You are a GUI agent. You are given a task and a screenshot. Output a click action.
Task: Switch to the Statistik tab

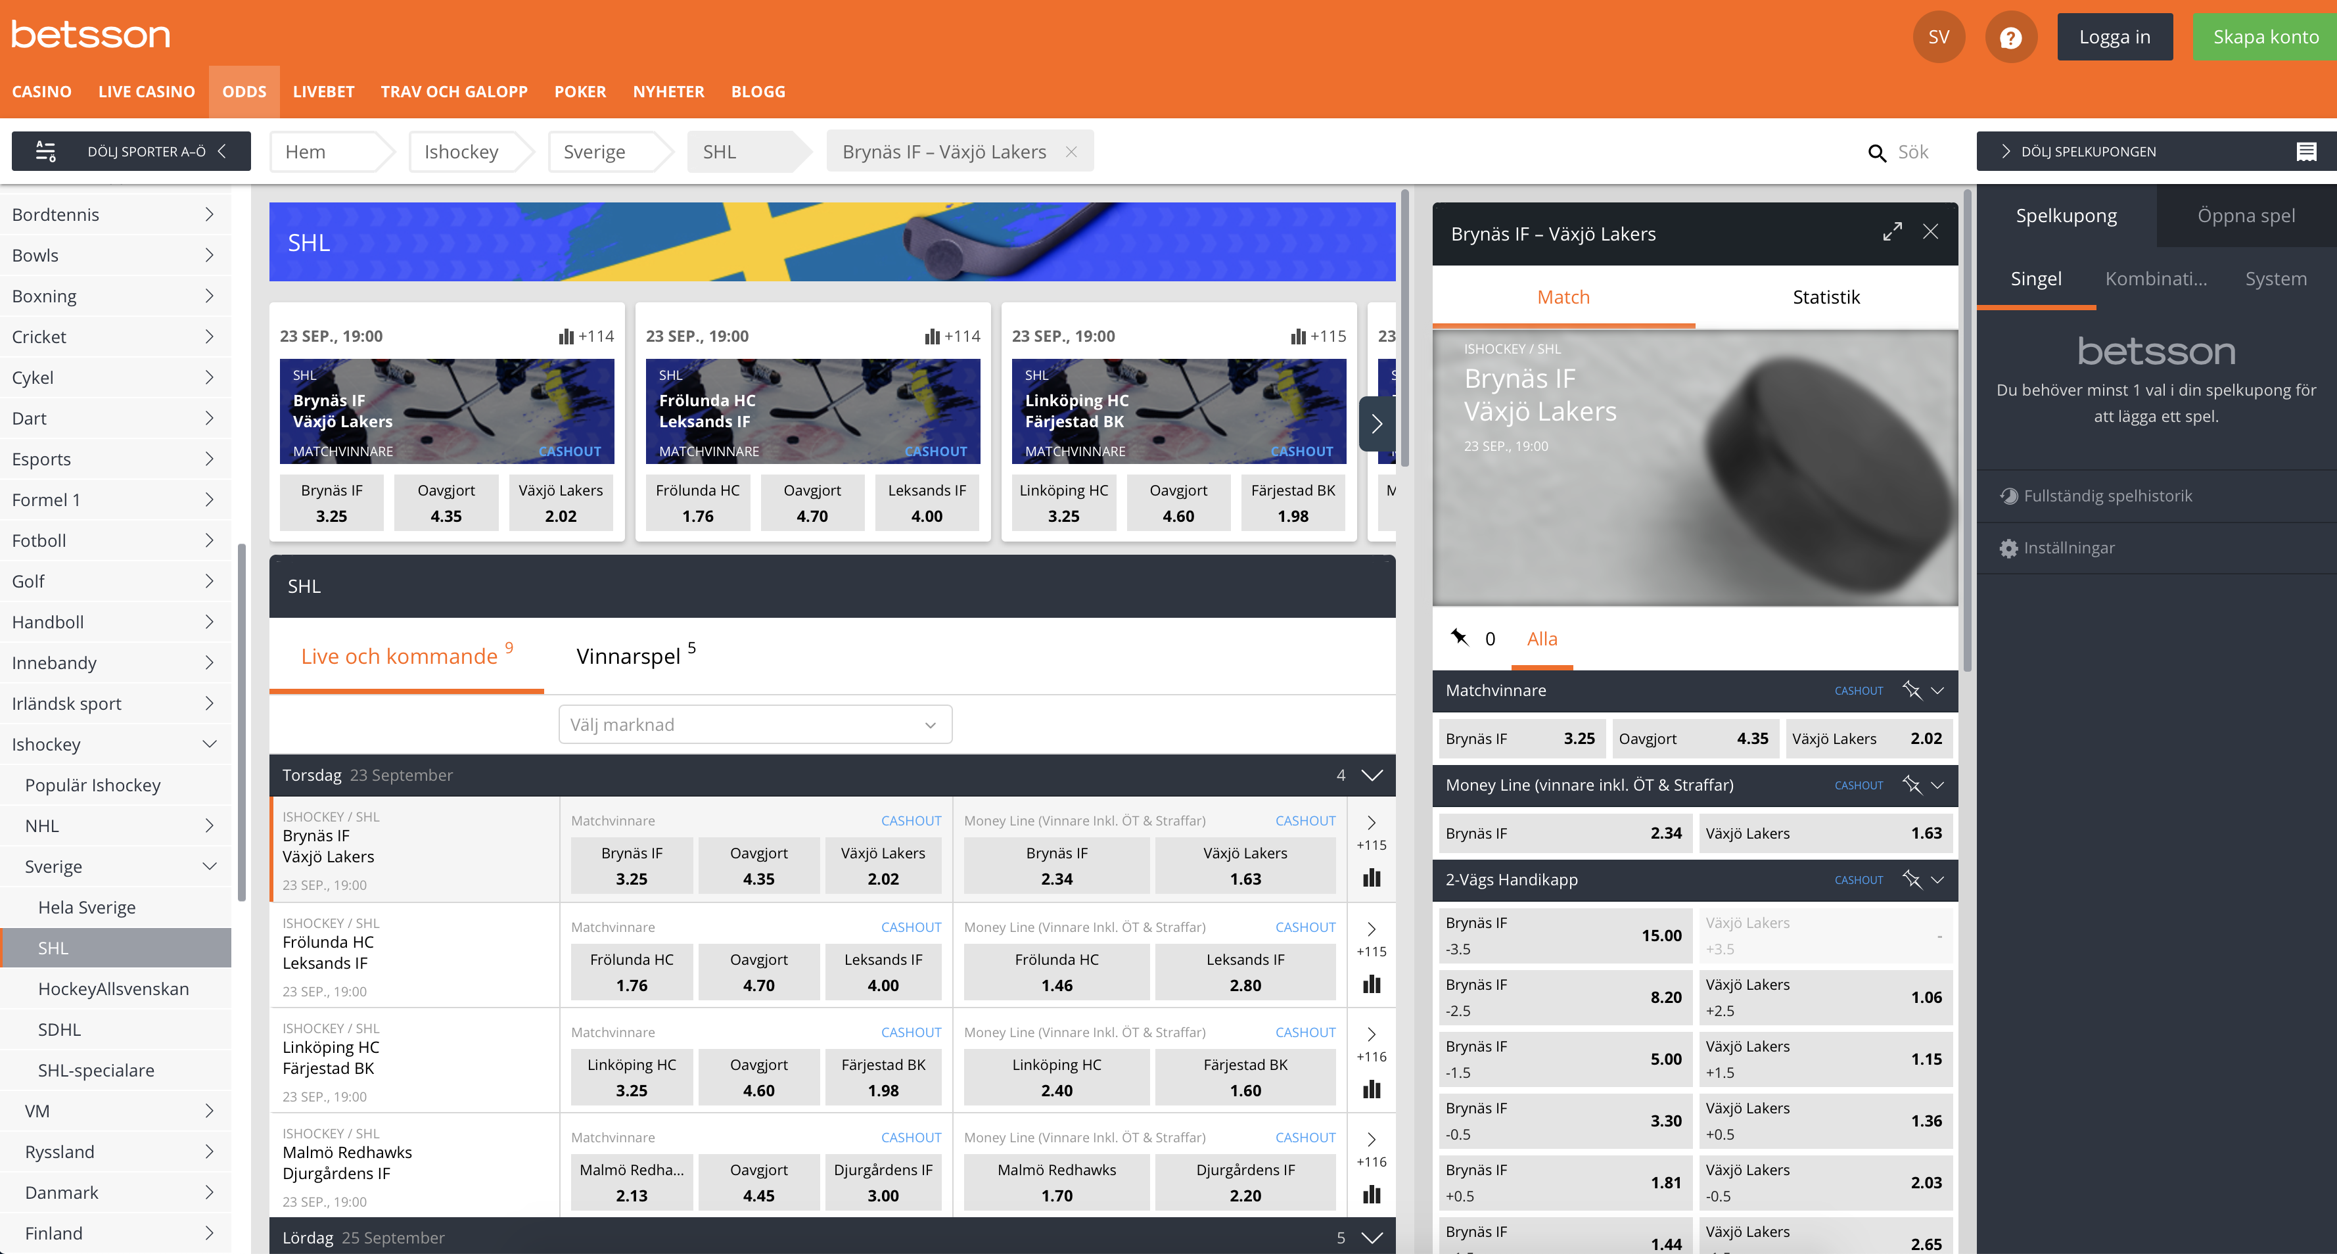1825,296
